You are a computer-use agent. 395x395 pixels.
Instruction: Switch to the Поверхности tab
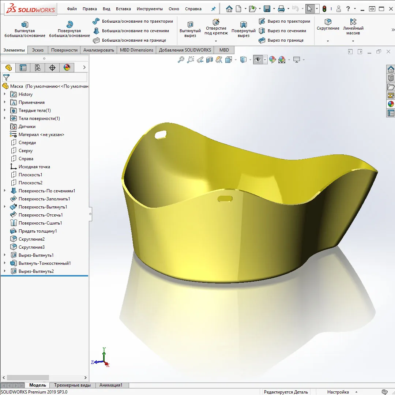click(x=64, y=50)
